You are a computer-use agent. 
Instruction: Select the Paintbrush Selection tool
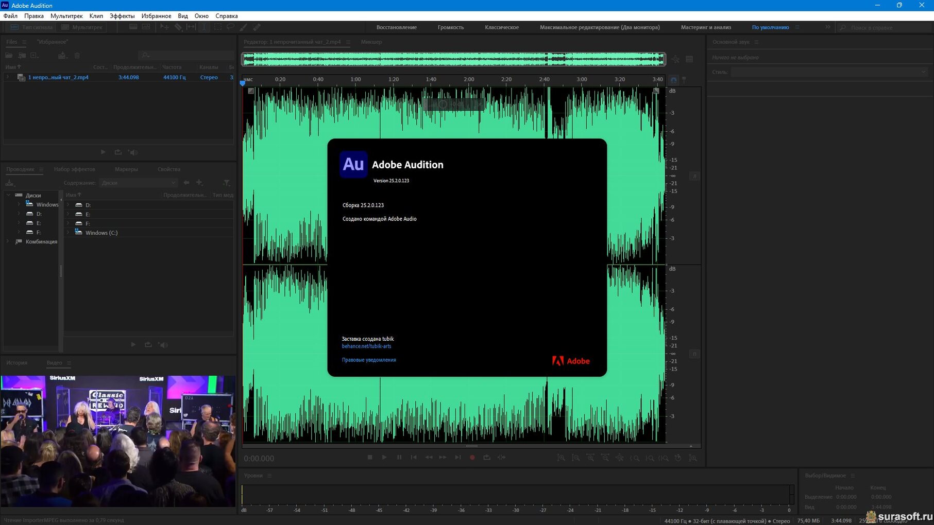244,27
